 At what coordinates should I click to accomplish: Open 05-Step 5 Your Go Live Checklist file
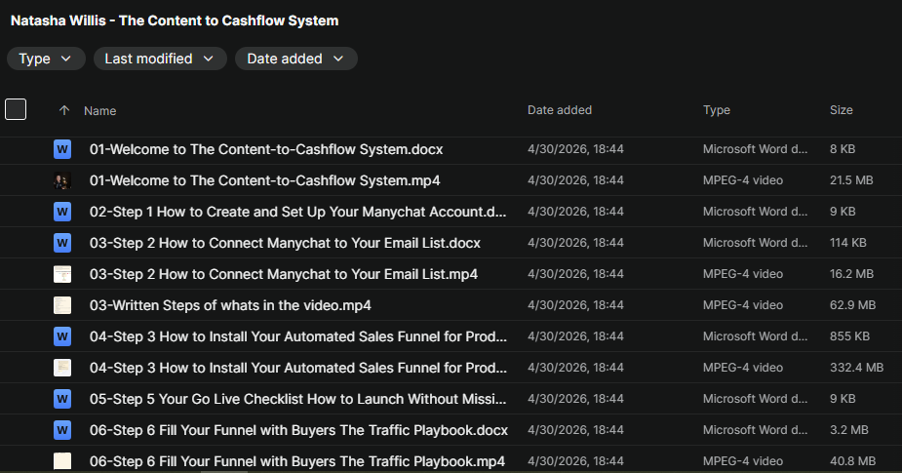click(298, 398)
